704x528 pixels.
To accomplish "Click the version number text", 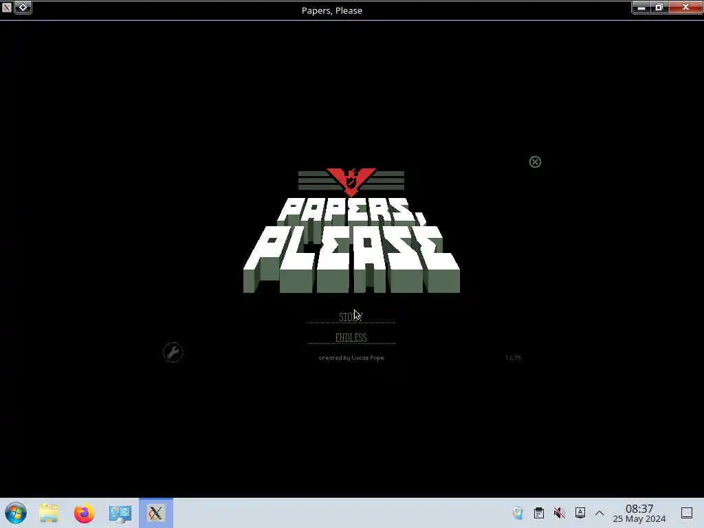I will pos(513,357).
